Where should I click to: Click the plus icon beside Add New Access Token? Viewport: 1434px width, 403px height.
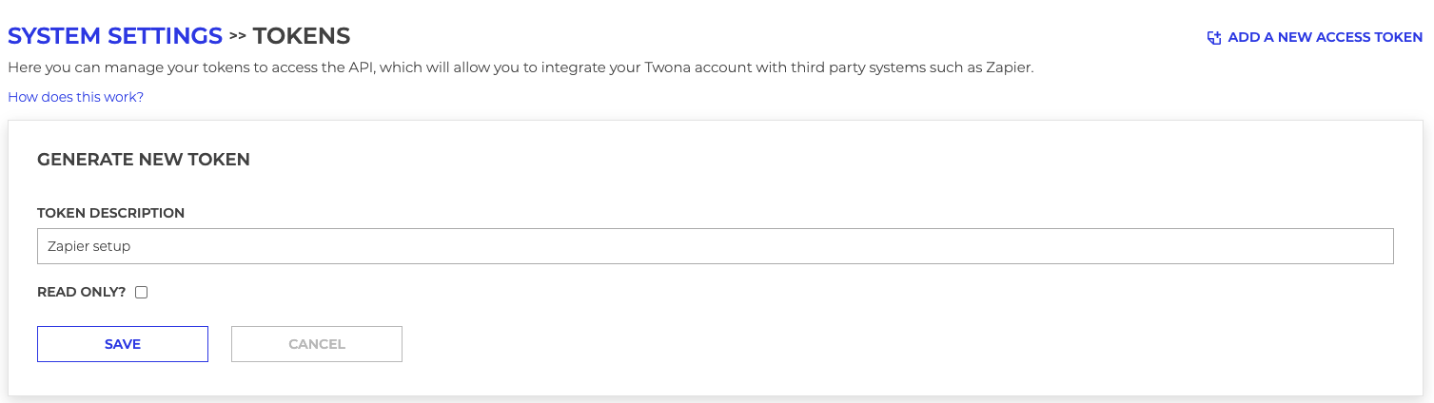tap(1214, 38)
